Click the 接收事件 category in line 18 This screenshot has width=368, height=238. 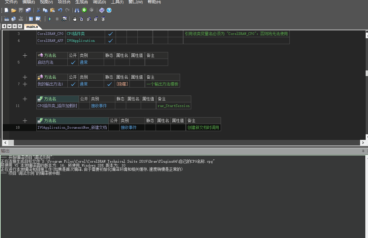[129, 127]
